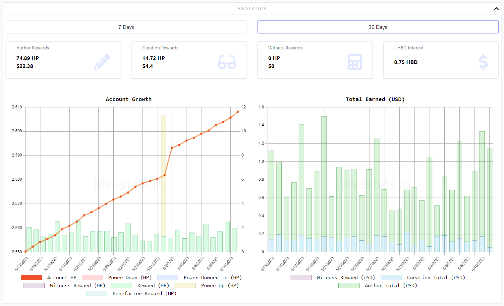Toggle the Author Total (USD) legend swatch
The image size is (504, 306).
coord(349,285)
